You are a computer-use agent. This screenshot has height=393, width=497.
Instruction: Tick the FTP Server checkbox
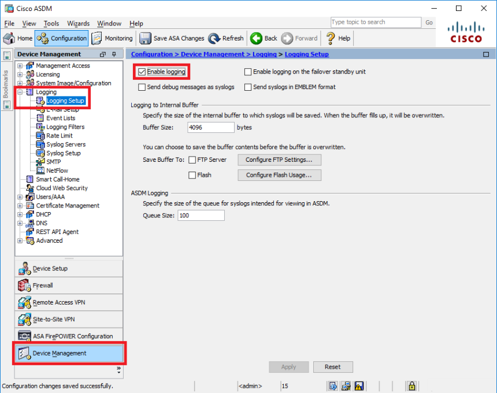pyautogui.click(x=192, y=160)
